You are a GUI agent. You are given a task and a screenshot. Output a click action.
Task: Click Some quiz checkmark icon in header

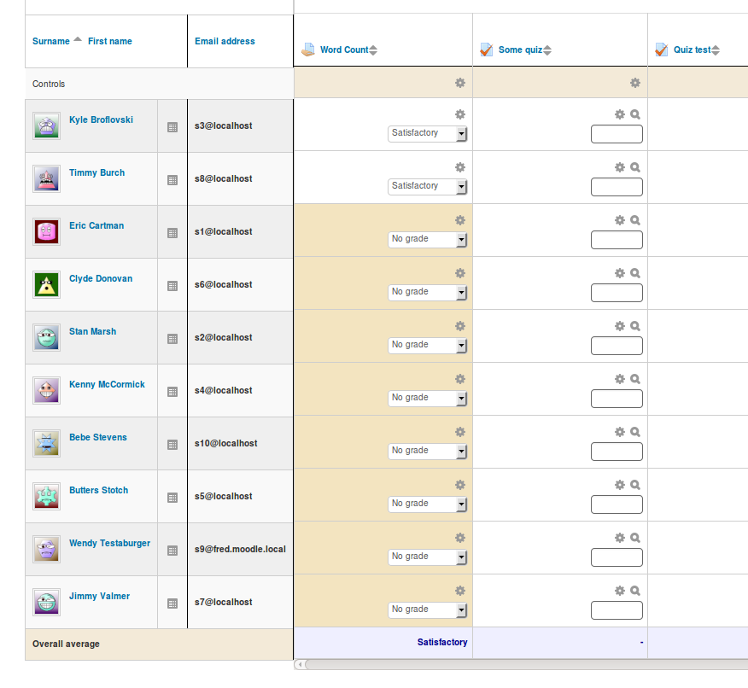pos(486,50)
